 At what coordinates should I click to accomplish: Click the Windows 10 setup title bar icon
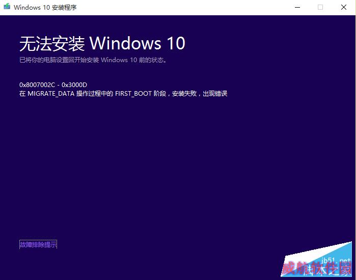(x=7, y=6)
